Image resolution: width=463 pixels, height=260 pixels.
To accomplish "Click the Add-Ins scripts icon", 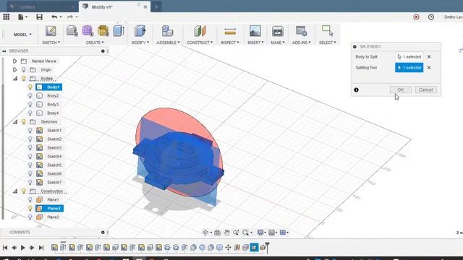I will (x=301, y=31).
